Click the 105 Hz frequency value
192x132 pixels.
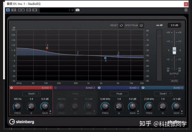click(18, 99)
